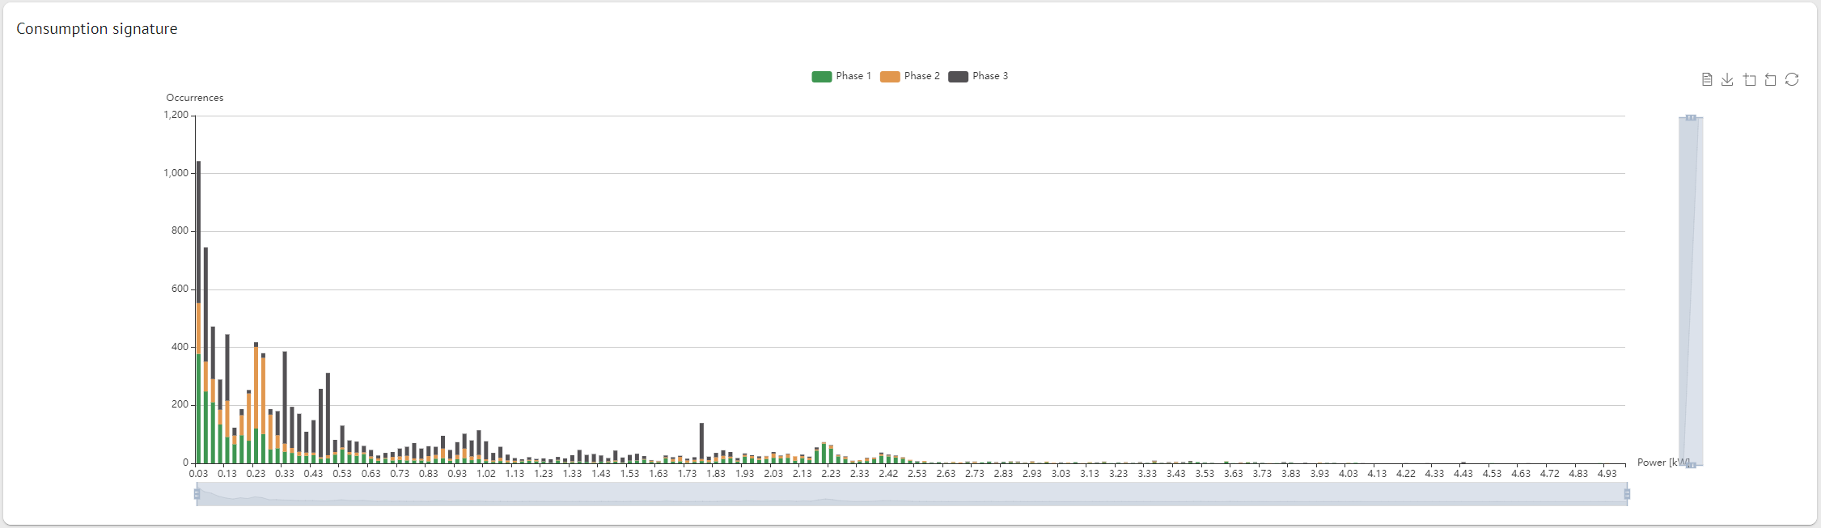1821x528 pixels.
Task: Click the '4.03' x-axis label
Action: coord(1349,474)
